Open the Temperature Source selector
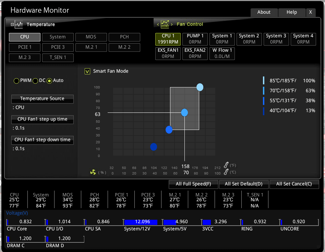Viewport: 325px width, 252px height. (x=42, y=99)
